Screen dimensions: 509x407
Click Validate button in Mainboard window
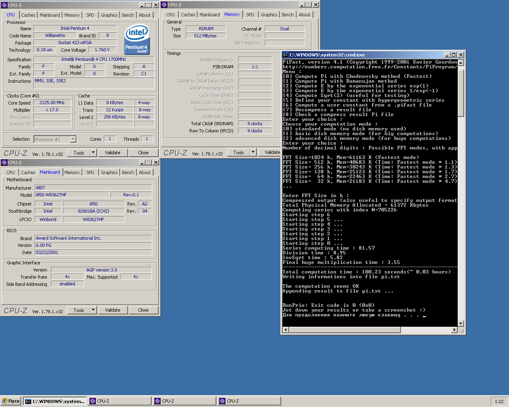point(113,310)
